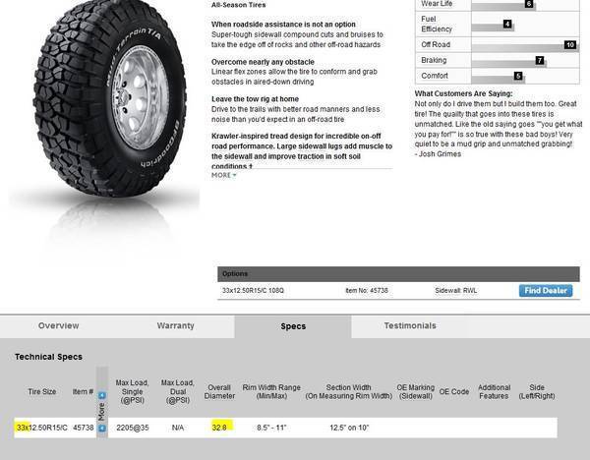This screenshot has height=460, width=590.
Task: Click the Off Road rating label
Action: [436, 44]
